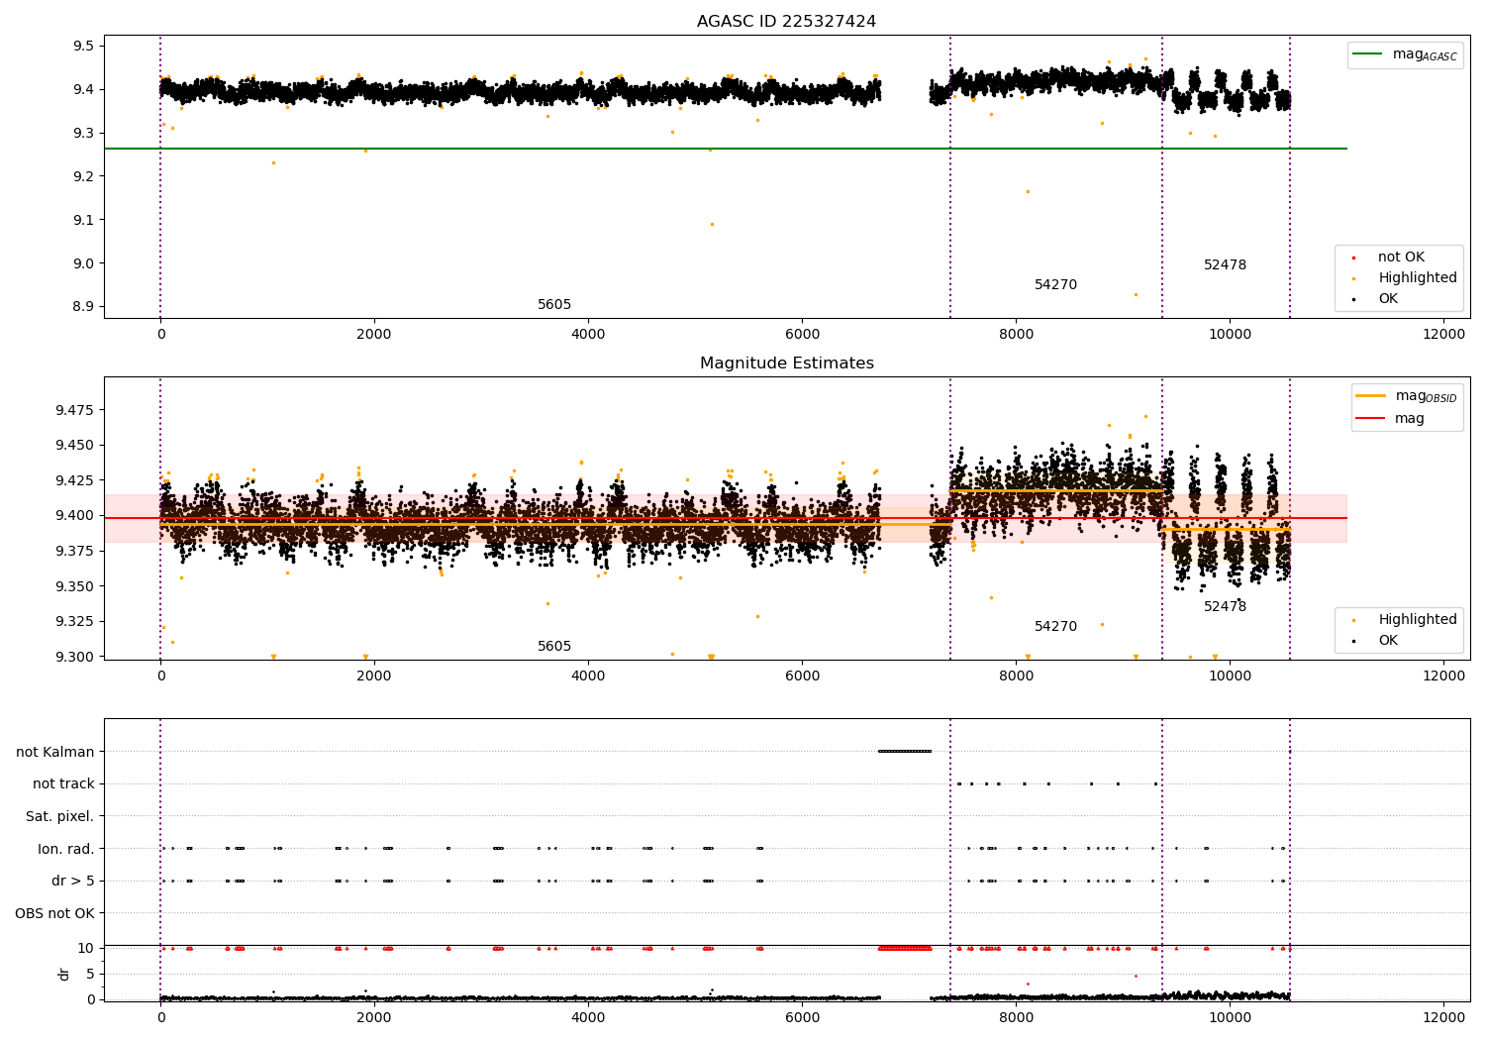Select the mag AGASC legend entry in top plot
1485x1040 pixels.
[1405, 54]
